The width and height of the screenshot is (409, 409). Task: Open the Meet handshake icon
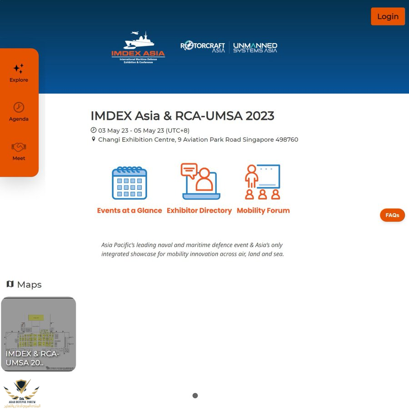19,147
